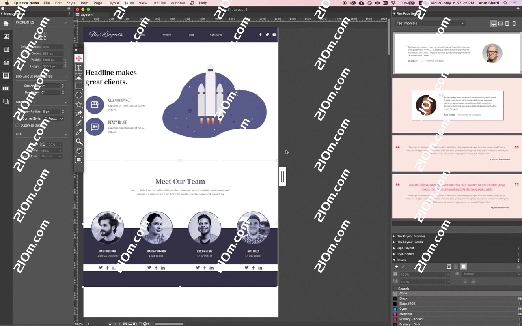Image resolution: width=522 pixels, height=326 pixels.
Task: Switch preview to desktop monitor view
Action: [x=494, y=24]
